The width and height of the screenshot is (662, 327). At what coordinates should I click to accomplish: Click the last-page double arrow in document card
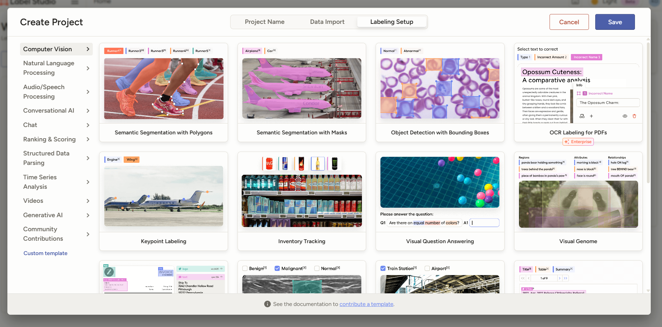[565, 278]
